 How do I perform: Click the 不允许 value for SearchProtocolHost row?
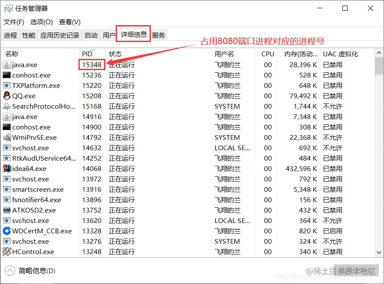point(332,106)
